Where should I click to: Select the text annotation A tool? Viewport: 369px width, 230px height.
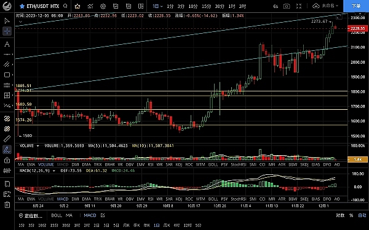tap(7, 44)
